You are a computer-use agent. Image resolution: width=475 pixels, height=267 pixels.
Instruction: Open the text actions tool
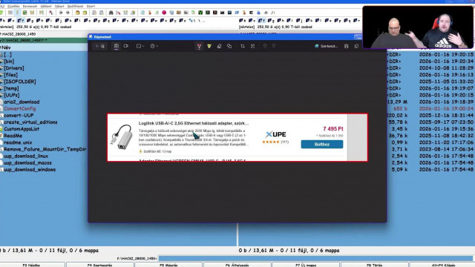point(252,46)
